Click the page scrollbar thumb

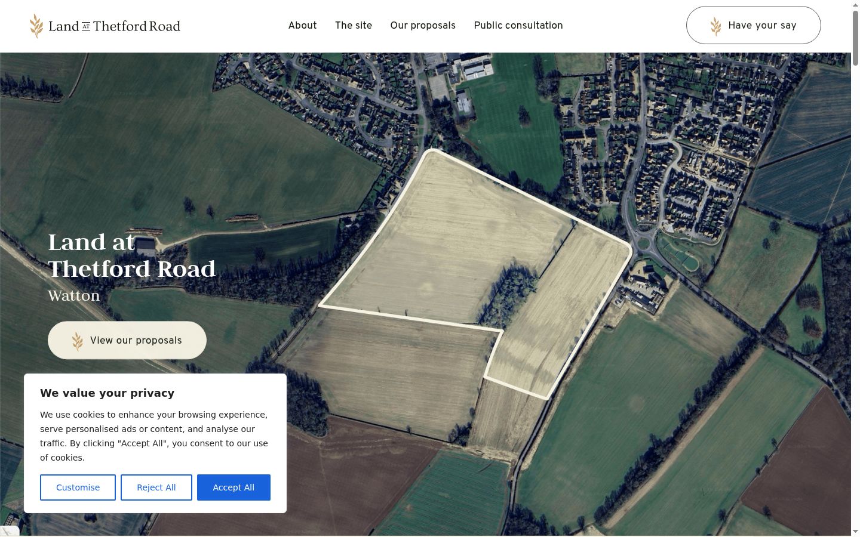click(x=855, y=37)
